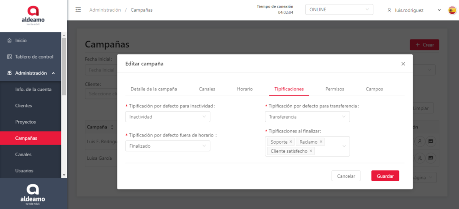Switch to the Canales tab
The width and height of the screenshot is (459, 209).
[207, 89]
